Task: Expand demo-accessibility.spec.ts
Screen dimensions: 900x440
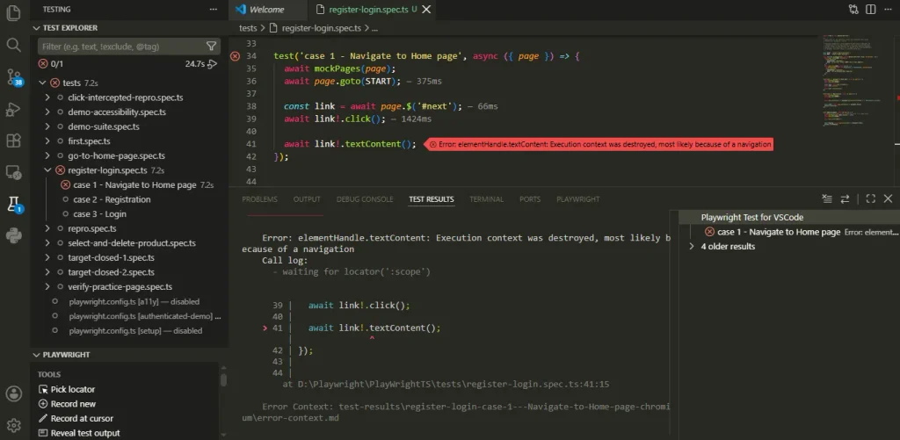Action: click(47, 112)
